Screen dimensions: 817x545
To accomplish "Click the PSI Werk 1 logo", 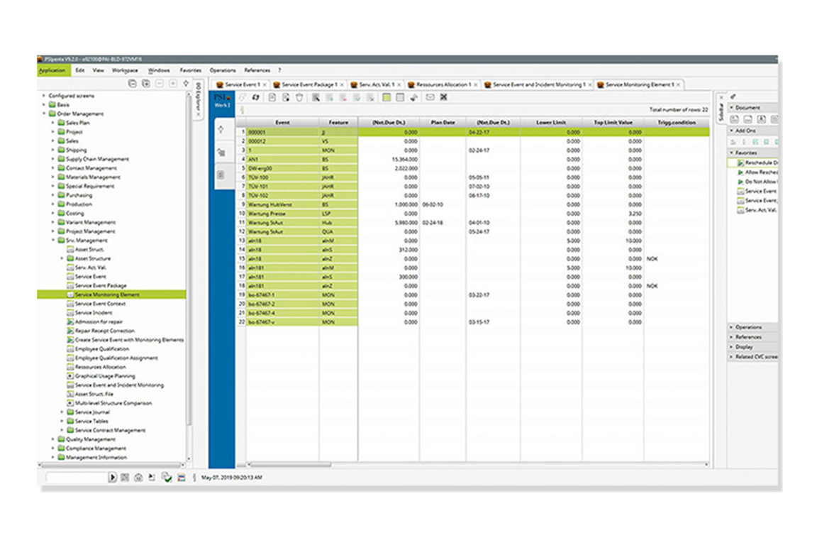I will tap(222, 101).
